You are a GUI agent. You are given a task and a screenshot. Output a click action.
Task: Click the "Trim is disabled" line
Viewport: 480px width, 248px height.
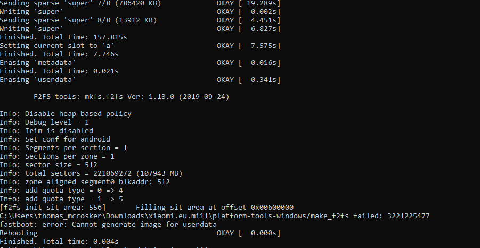pos(46,131)
